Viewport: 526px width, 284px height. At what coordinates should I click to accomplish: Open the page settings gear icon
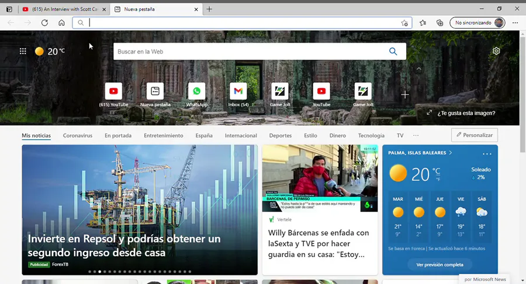pyautogui.click(x=496, y=51)
